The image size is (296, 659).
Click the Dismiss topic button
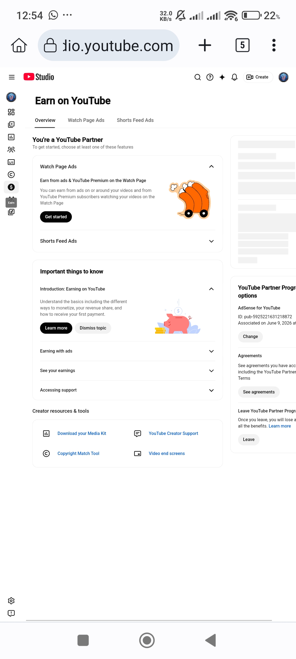93,328
